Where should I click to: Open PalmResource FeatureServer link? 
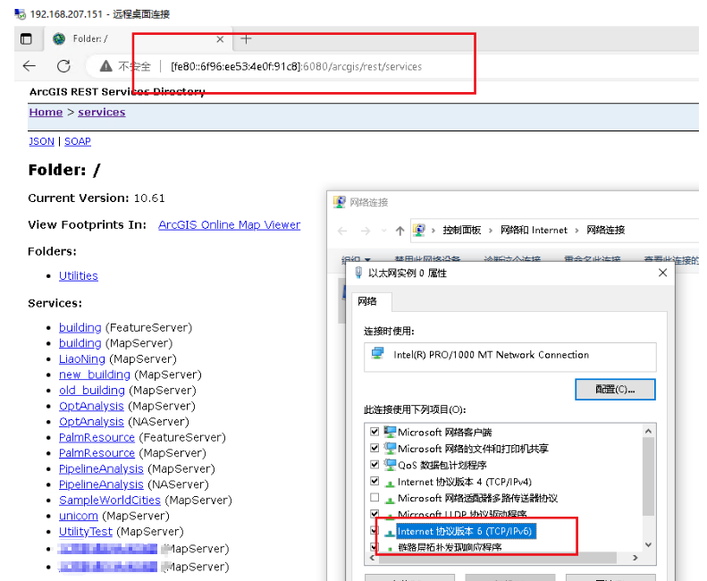click(97, 438)
